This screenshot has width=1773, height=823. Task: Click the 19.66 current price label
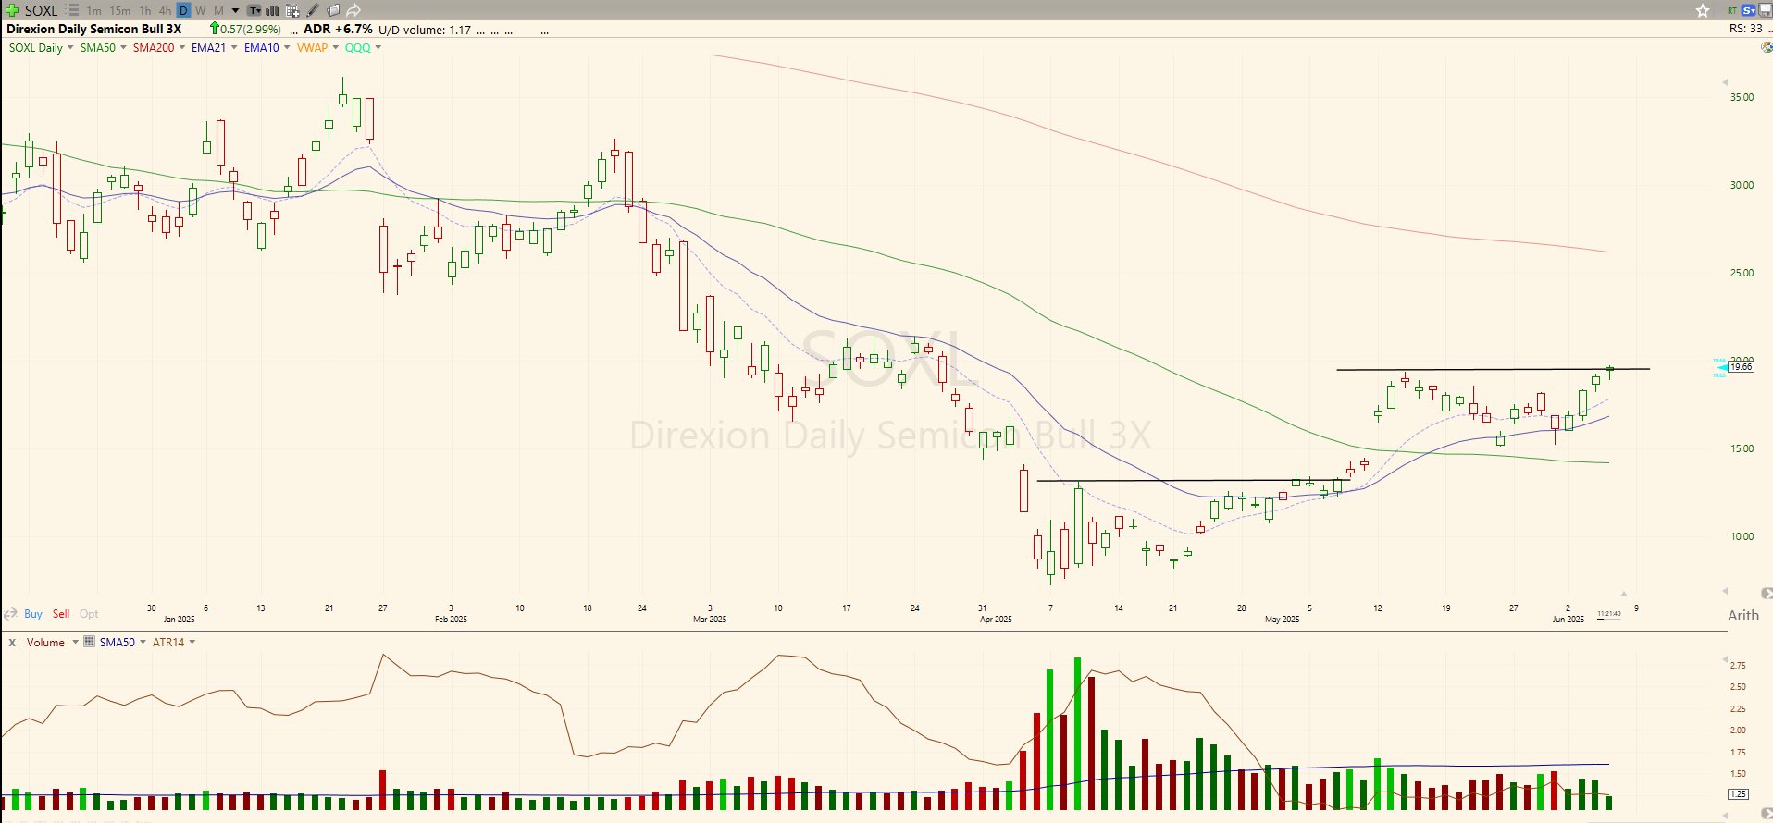tap(1741, 367)
